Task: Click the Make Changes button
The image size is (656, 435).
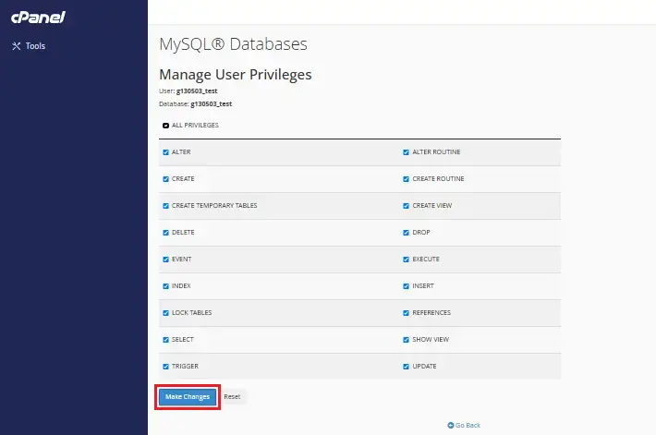Action: pyautogui.click(x=188, y=397)
